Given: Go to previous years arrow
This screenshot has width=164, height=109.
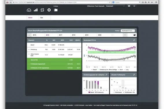Looking at the screenshot, I should click(29, 35).
